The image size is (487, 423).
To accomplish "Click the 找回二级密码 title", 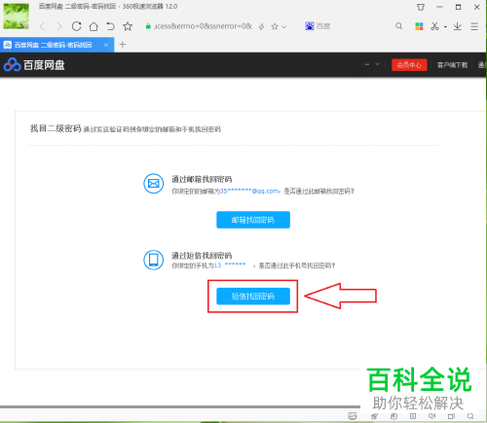I will pyautogui.click(x=56, y=128).
